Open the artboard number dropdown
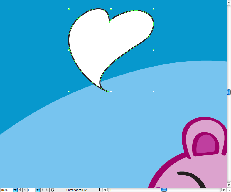 [38, 190]
